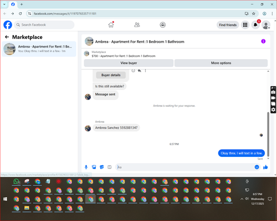Image resolution: width=277 pixels, height=221 pixels.
Task: Open the Facebook menu grid icon
Action: 245,25
